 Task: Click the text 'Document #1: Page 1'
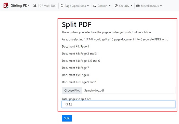(x=76, y=46)
